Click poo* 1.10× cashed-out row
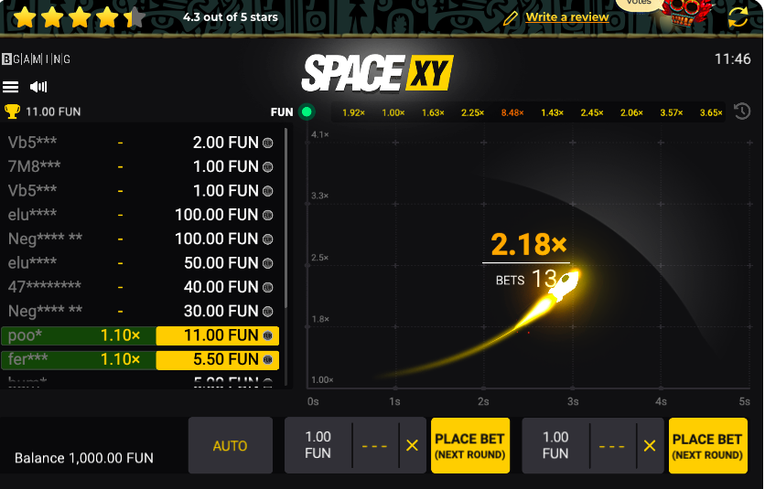 [141, 335]
